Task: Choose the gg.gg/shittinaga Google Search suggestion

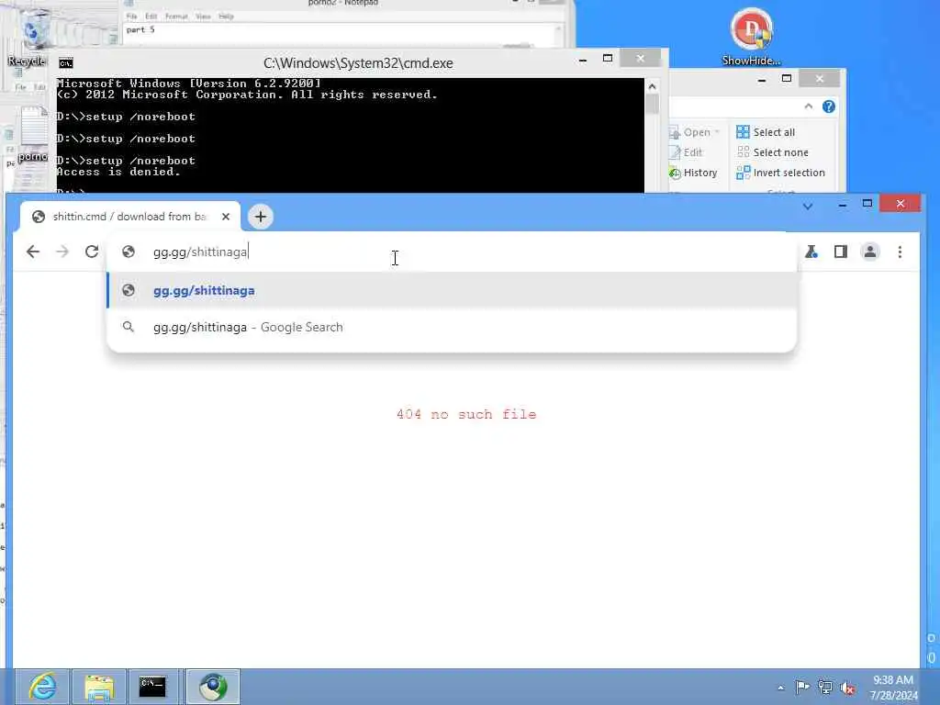Action: coord(452,327)
